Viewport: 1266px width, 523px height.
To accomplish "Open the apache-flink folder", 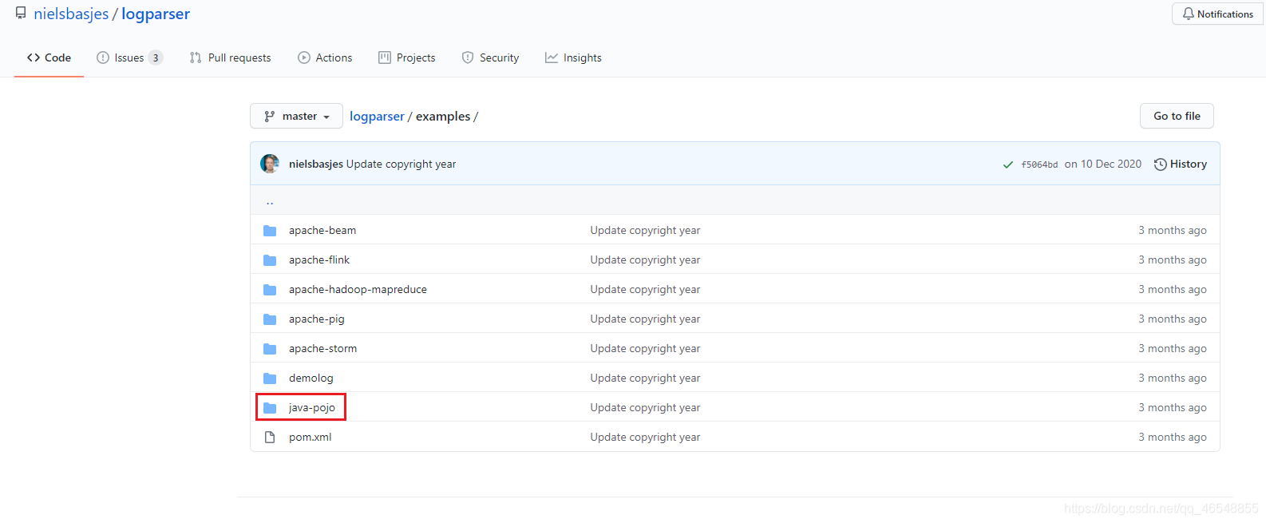I will click(x=319, y=260).
